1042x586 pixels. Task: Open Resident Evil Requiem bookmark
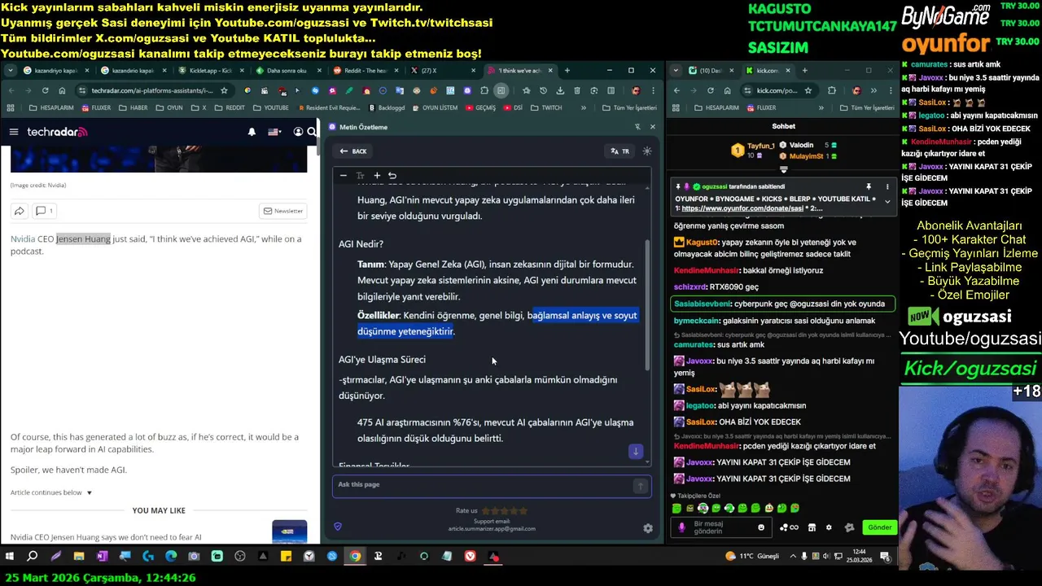[328, 107]
